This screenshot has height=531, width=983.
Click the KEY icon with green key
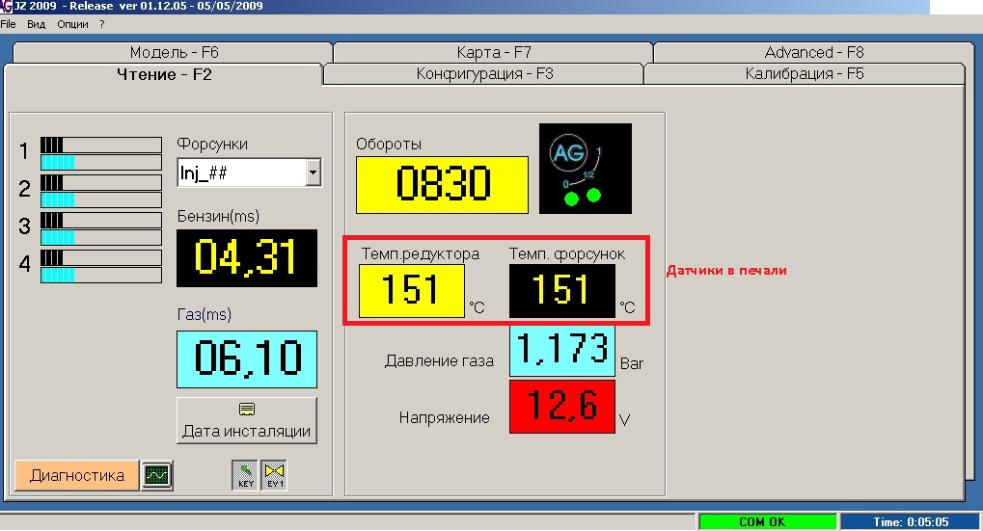(244, 475)
